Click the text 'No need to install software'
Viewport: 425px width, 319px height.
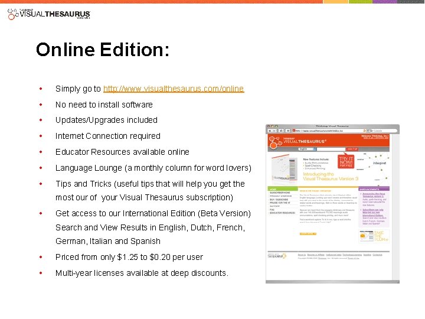pyautogui.click(x=104, y=105)
